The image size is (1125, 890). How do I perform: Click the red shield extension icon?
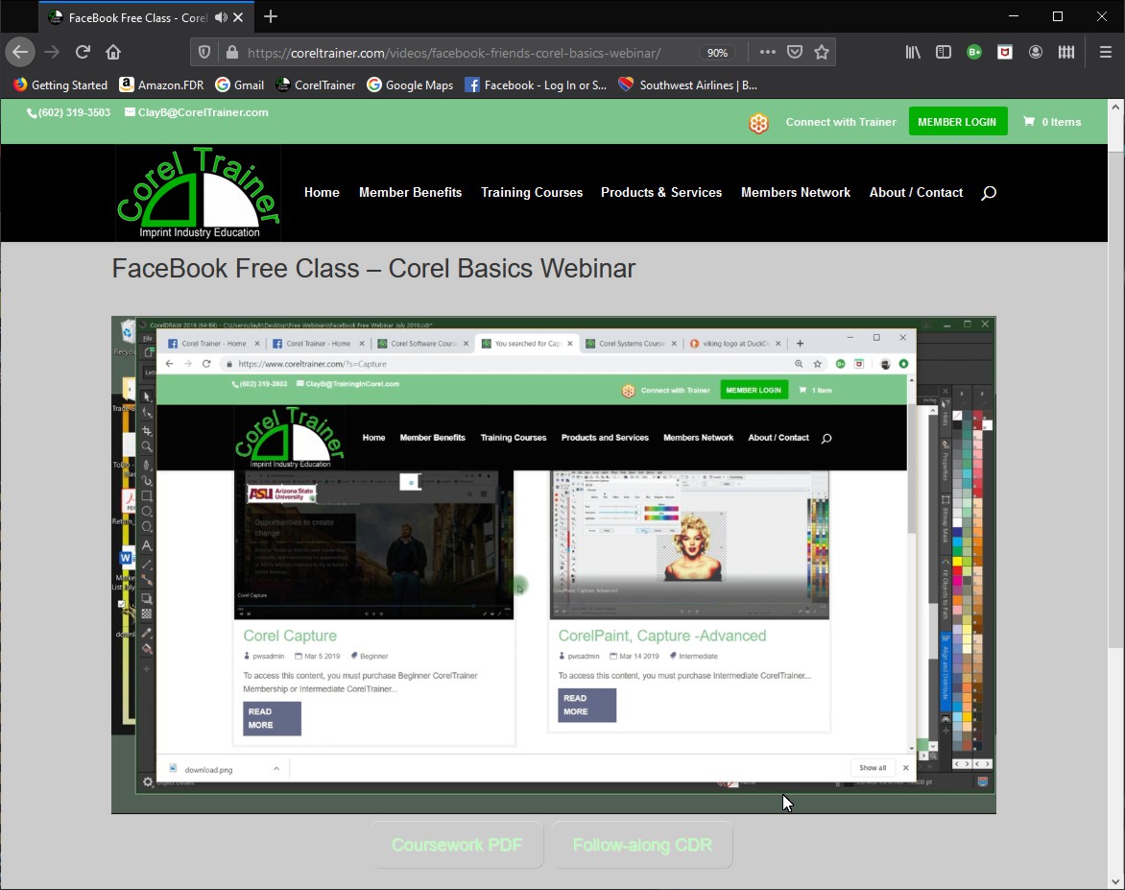[1005, 52]
